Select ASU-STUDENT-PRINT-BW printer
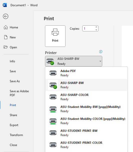The image size is (133, 152). tap(86, 133)
